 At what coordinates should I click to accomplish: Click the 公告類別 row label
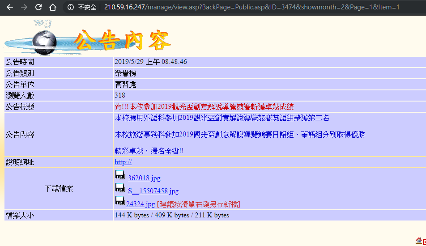pyautogui.click(x=20, y=73)
